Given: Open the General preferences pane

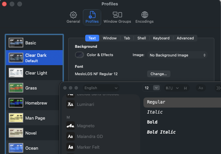Looking at the screenshot, I should (x=73, y=17).
